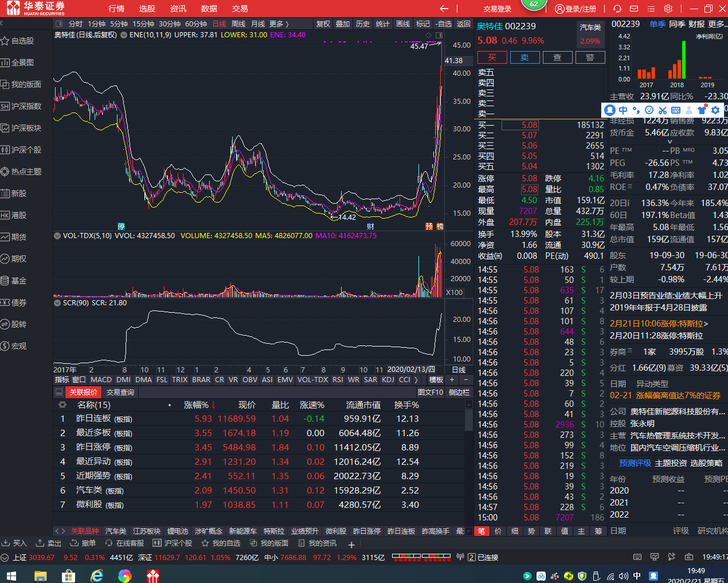Click the related quotes table vertical scrollbar

point(468,419)
